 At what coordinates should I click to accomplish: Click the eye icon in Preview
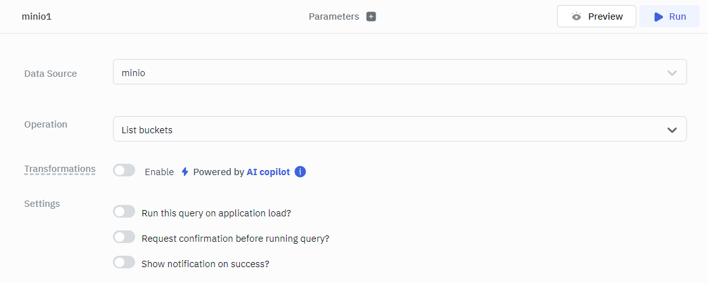coord(576,16)
